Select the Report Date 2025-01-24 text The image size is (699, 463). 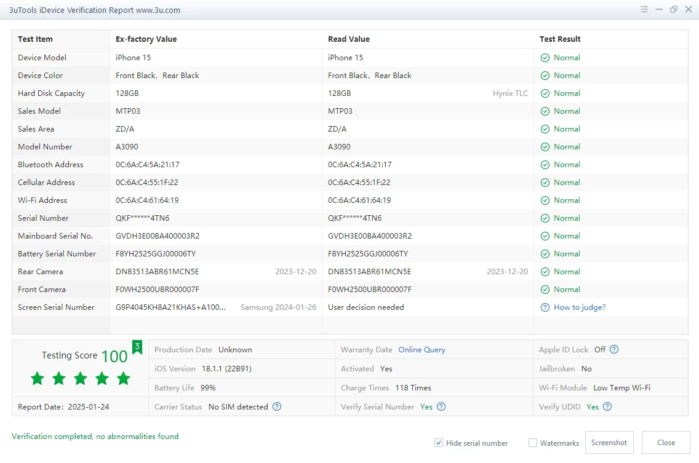(x=63, y=407)
